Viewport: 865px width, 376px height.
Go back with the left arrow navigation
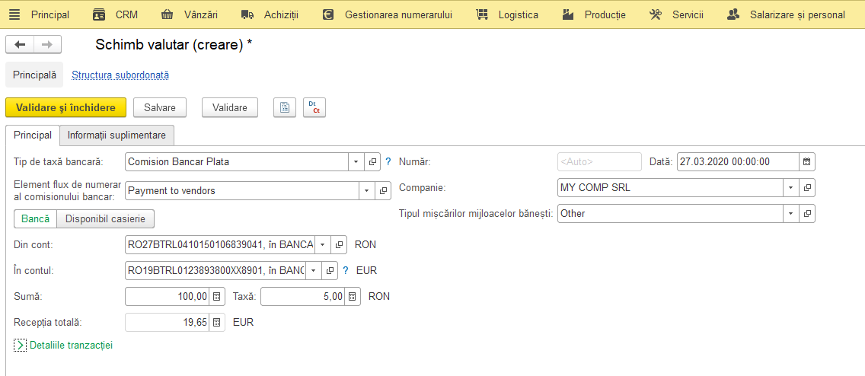pos(20,45)
